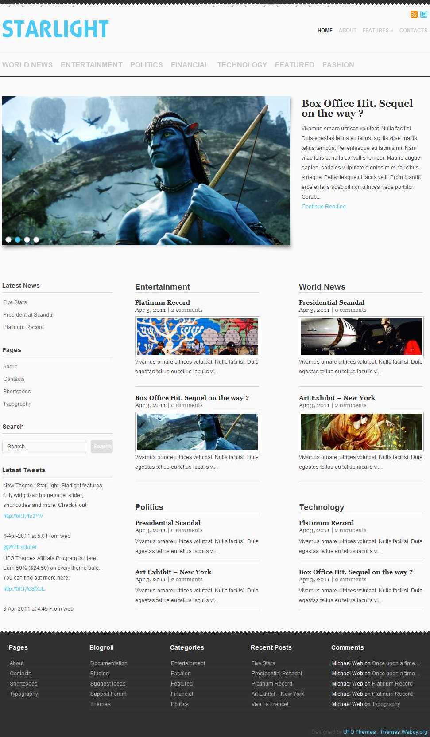Open Viva La France! in Recent Posts
Viewport: 430px width, 737px height.
point(270,704)
